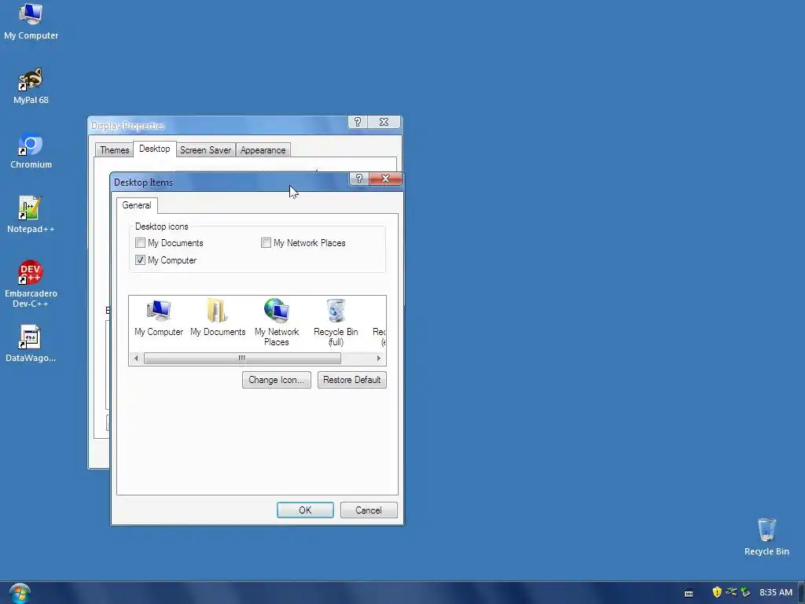
Task: Close the Desktop Items dialog
Action: (x=385, y=179)
